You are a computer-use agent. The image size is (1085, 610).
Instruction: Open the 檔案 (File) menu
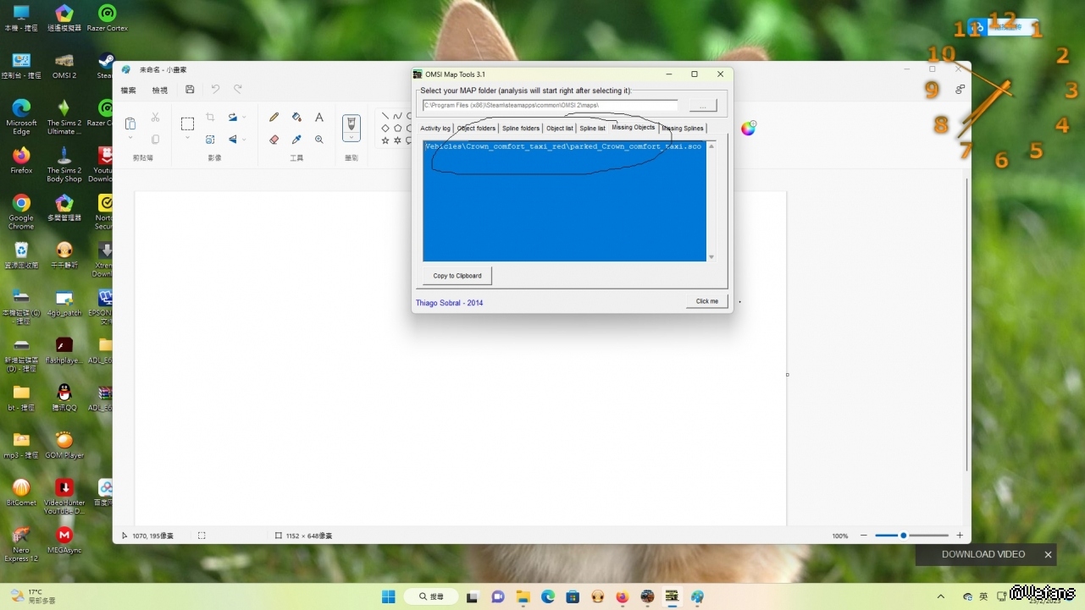pyautogui.click(x=128, y=91)
